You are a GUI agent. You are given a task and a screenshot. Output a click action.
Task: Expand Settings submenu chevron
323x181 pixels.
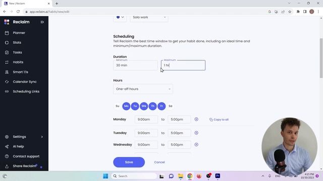tap(42, 137)
